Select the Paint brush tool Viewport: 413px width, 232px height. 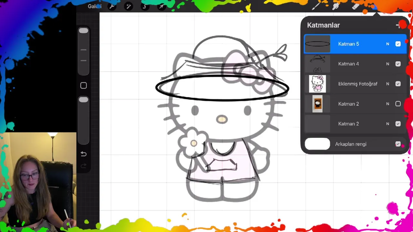point(316,6)
